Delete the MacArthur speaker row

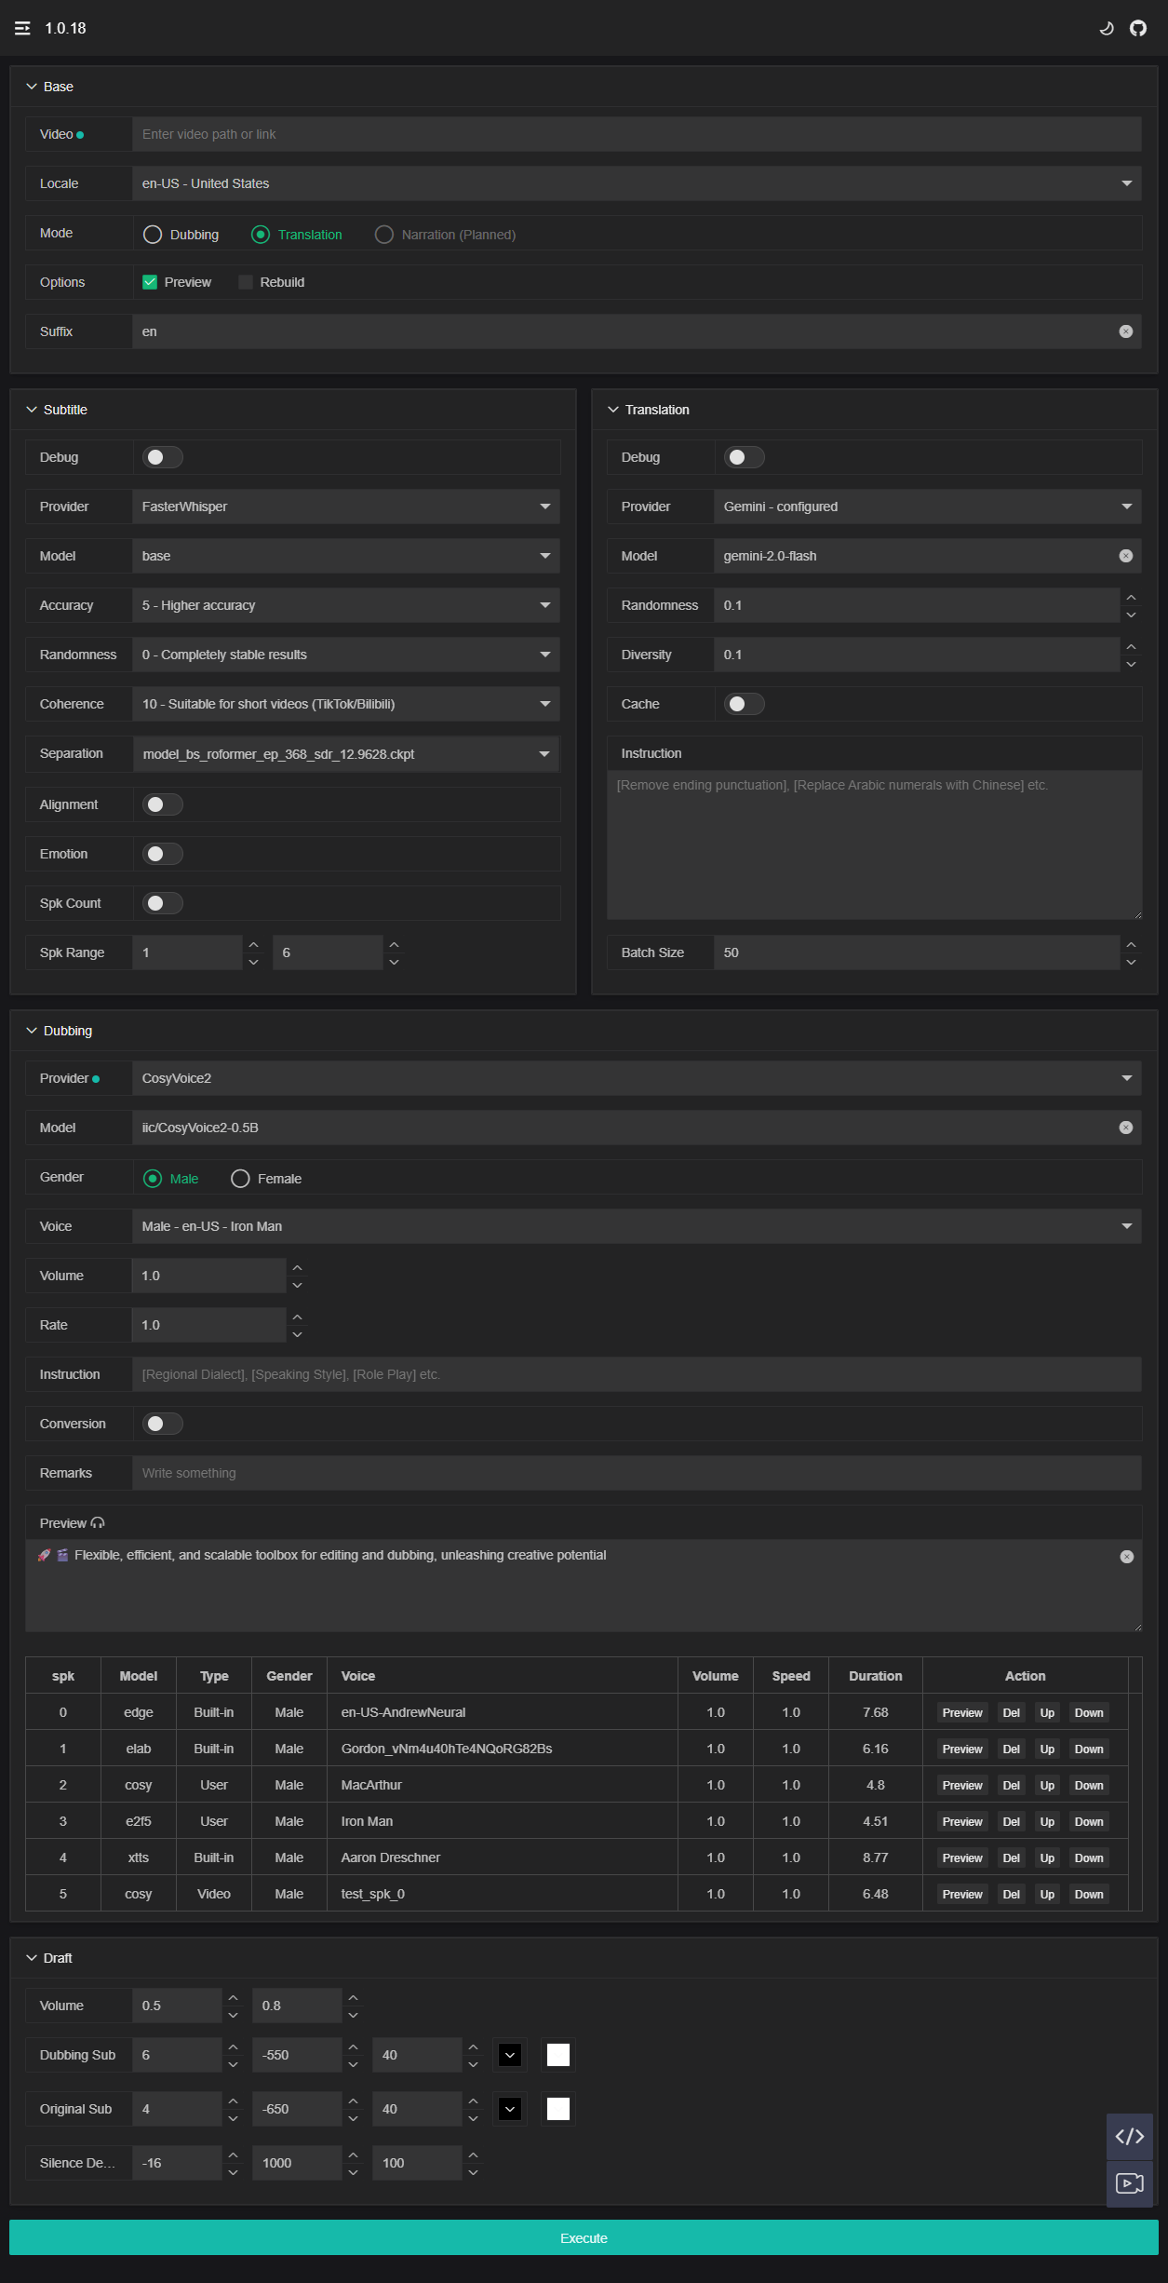click(1012, 1786)
